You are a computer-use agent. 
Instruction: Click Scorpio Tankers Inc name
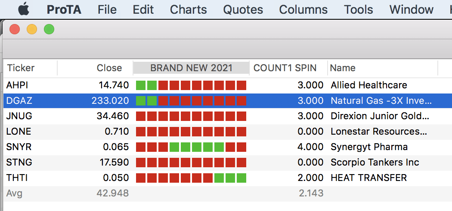pyautogui.click(x=375, y=163)
